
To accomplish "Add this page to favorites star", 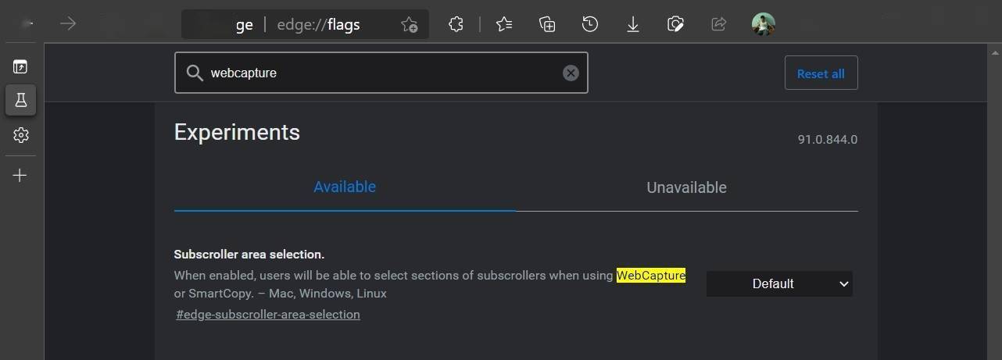I will coord(409,24).
